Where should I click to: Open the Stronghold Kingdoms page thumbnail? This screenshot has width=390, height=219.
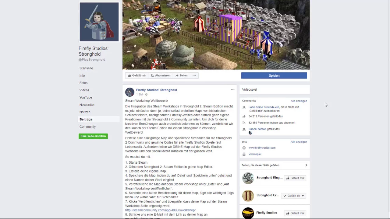tap(248, 178)
